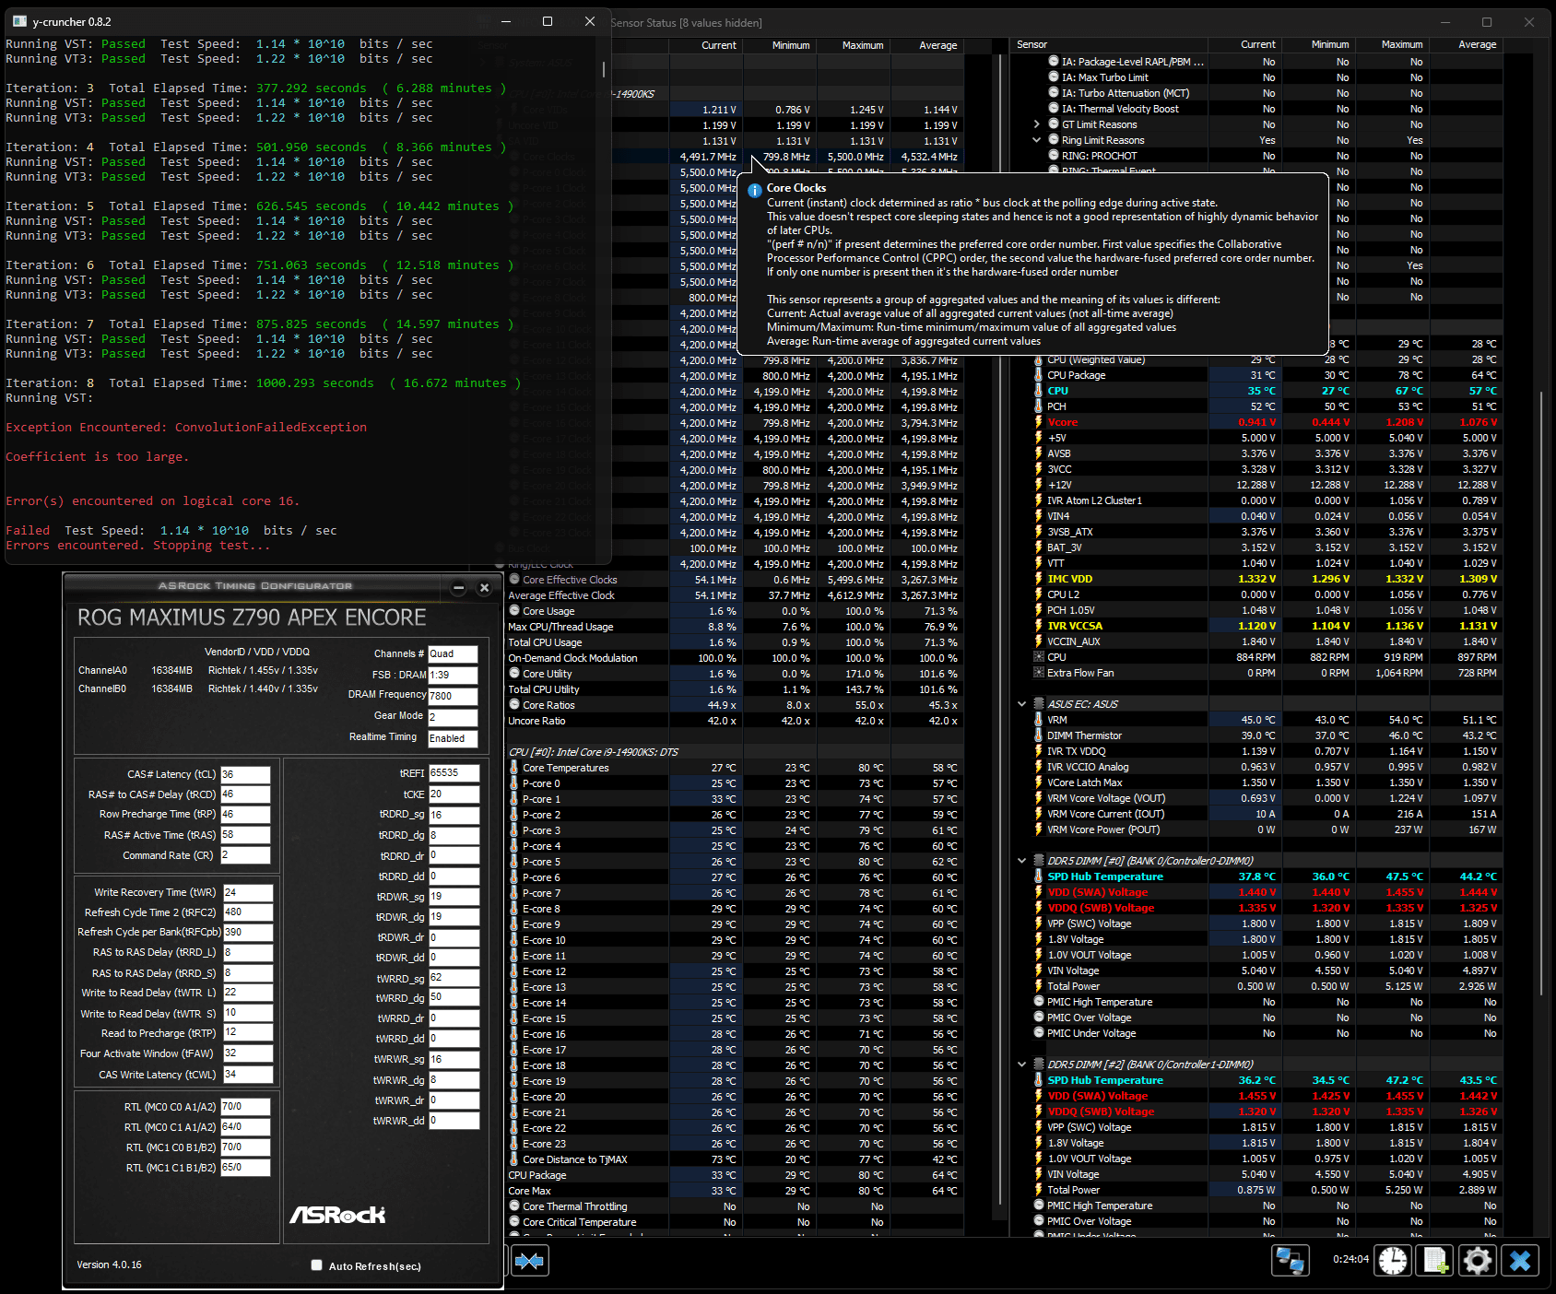Click the VRM temperature thermometer icon
Screen dimensions: 1556x1294
pyautogui.click(x=1039, y=720)
